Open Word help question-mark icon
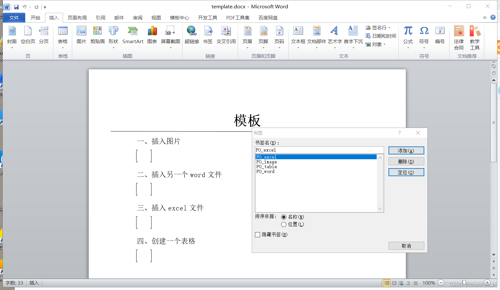The width and height of the screenshot is (500, 290). [493, 18]
